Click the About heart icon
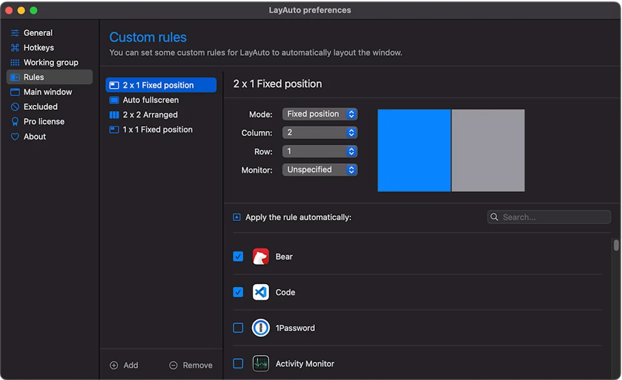 (x=13, y=136)
